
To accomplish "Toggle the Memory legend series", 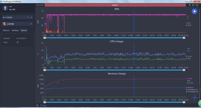I will click(190, 88).
